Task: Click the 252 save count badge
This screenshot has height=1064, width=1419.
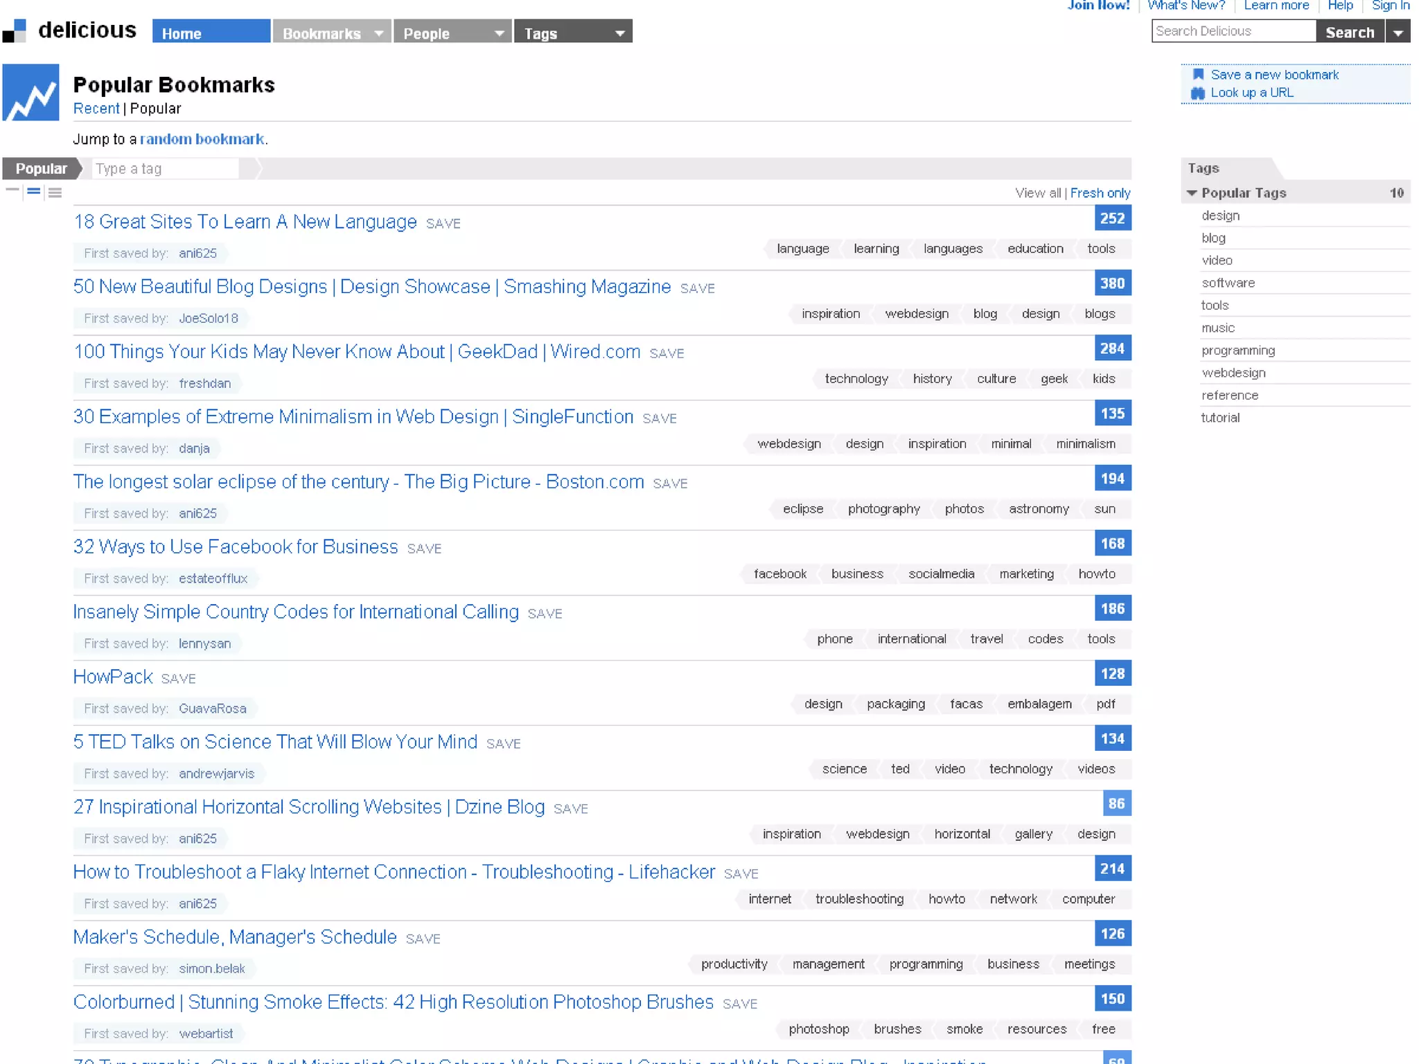Action: 1112,218
